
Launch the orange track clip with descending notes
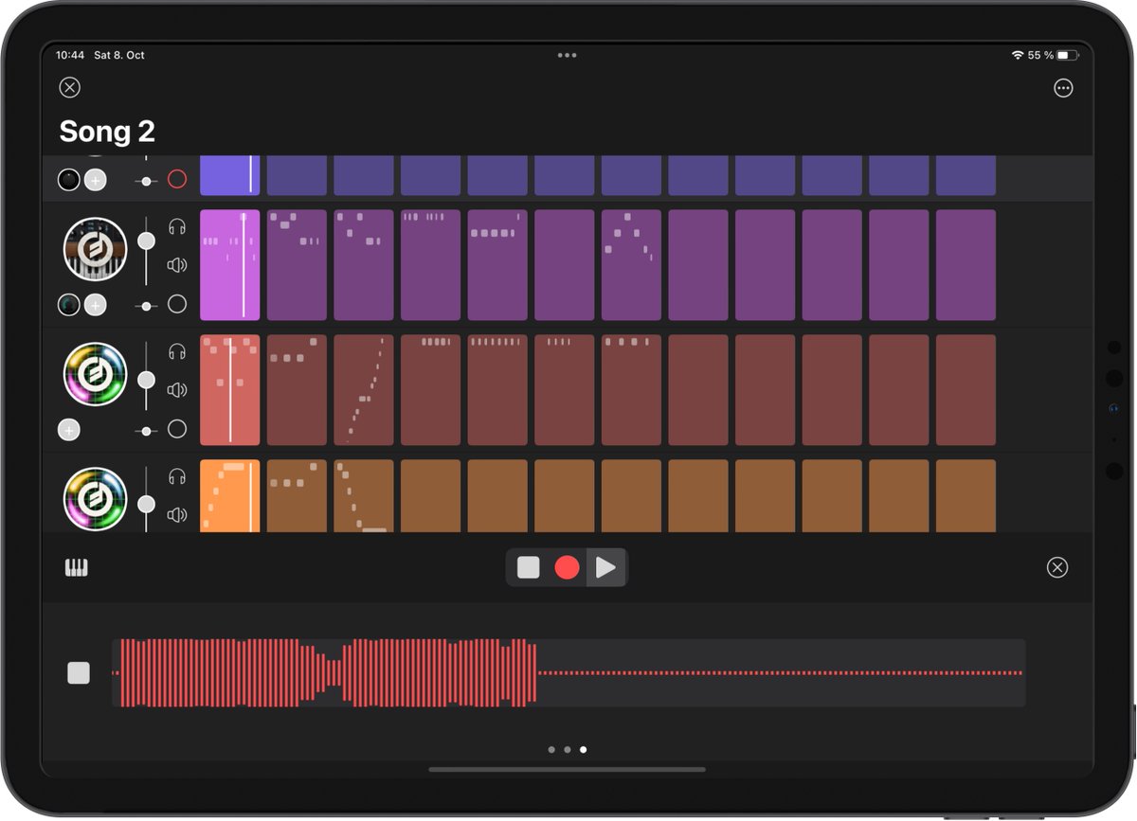(364, 496)
